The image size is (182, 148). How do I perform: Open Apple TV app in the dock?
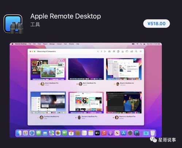tap(97, 133)
